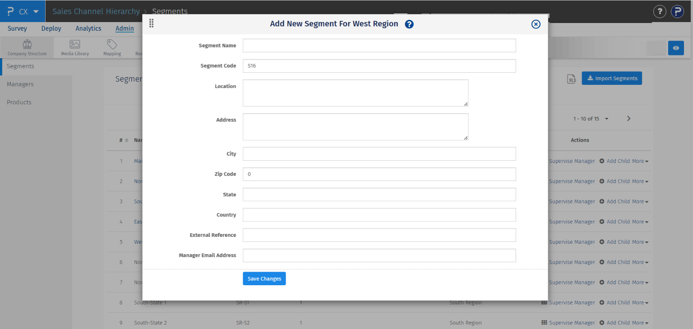Screen dimensions: 693x329
Task: Toggle the eye preview button
Action: pyautogui.click(x=676, y=48)
